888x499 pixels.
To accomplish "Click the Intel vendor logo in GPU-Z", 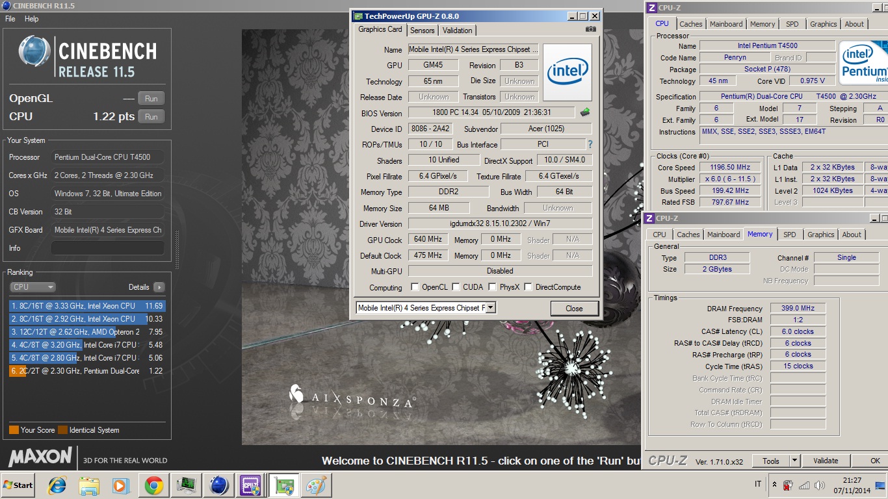I will click(x=568, y=72).
